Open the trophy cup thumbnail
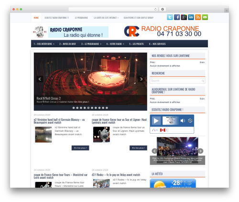 point(101,135)
